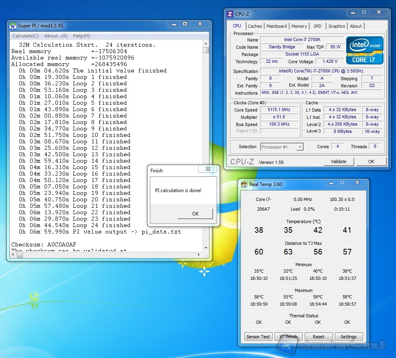
Task: Open Real Temp Settings
Action: [348, 337]
